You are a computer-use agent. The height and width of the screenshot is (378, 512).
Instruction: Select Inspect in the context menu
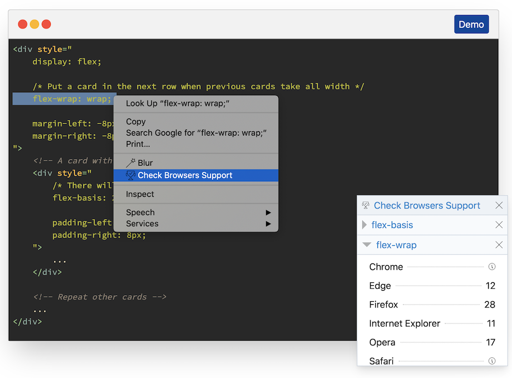pos(139,194)
